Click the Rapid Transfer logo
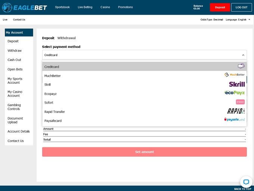The height and width of the screenshot is (191, 254). click(236, 111)
